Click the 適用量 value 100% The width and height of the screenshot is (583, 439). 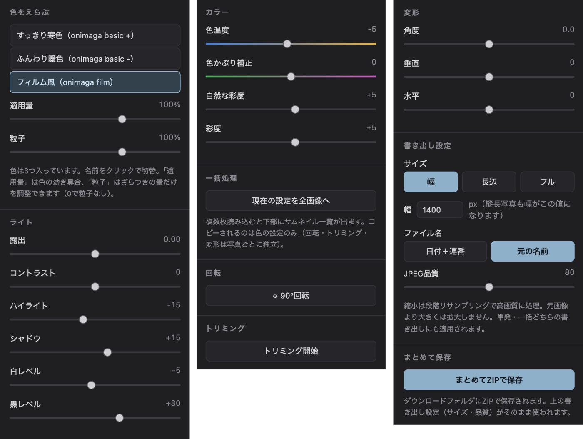click(169, 105)
